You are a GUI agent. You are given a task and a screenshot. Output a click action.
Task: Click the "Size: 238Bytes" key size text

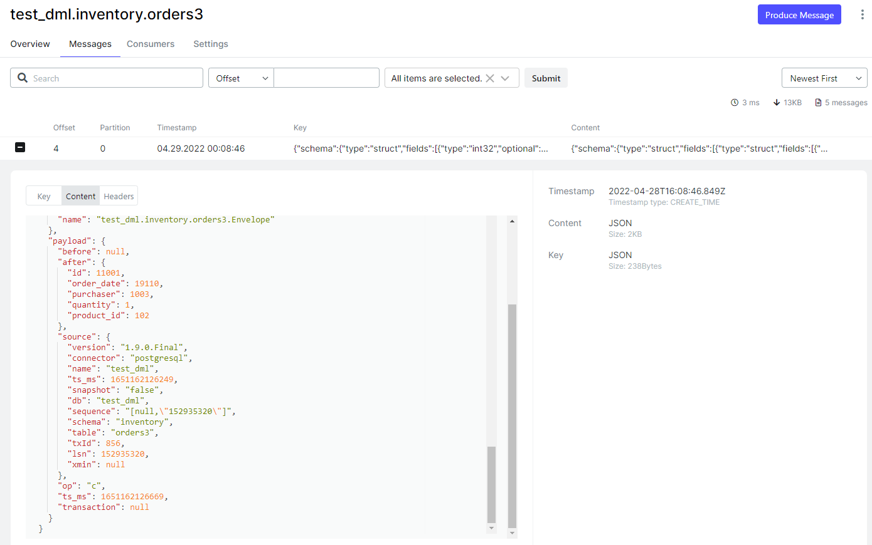[x=635, y=266]
